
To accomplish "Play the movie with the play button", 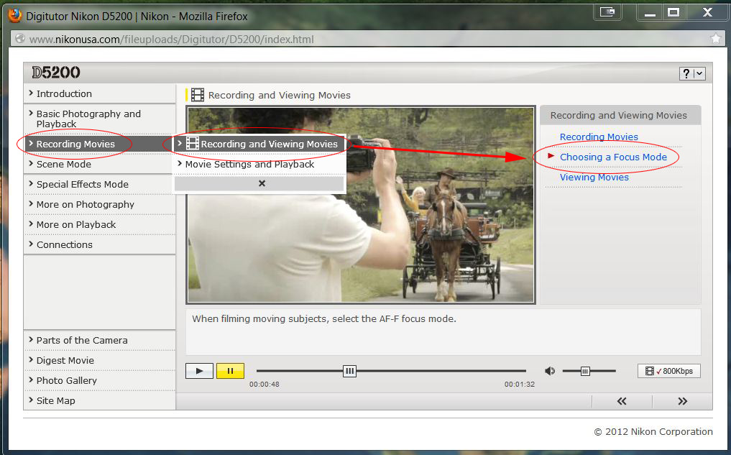I will click(x=200, y=371).
